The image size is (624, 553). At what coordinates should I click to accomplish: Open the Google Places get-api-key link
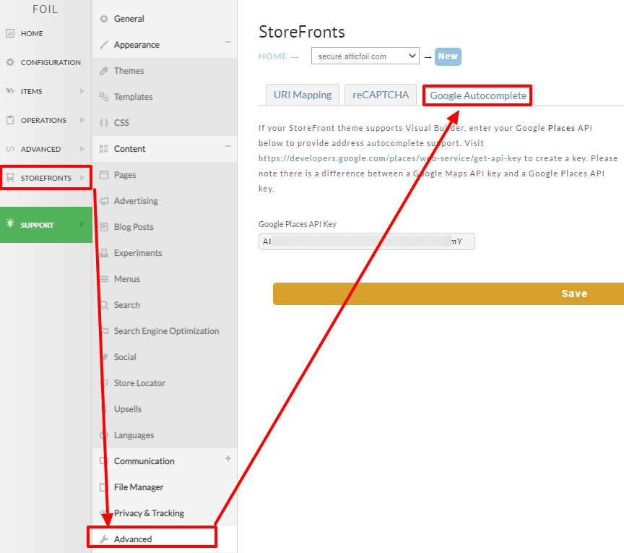(x=389, y=158)
